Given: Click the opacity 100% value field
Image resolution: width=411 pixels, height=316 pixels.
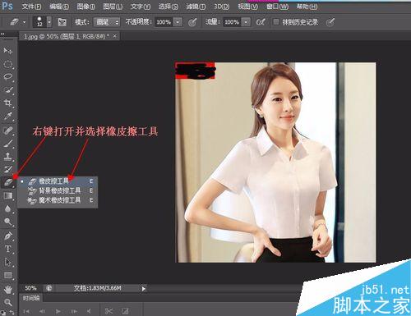Looking at the screenshot, I should 164,22.
